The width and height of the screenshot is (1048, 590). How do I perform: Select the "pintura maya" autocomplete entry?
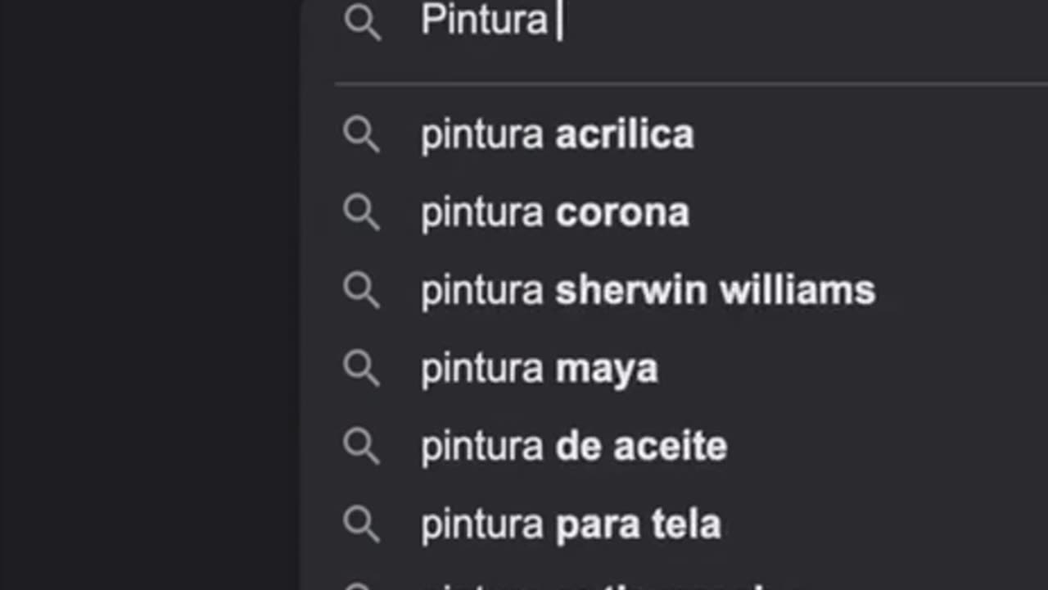(x=539, y=368)
